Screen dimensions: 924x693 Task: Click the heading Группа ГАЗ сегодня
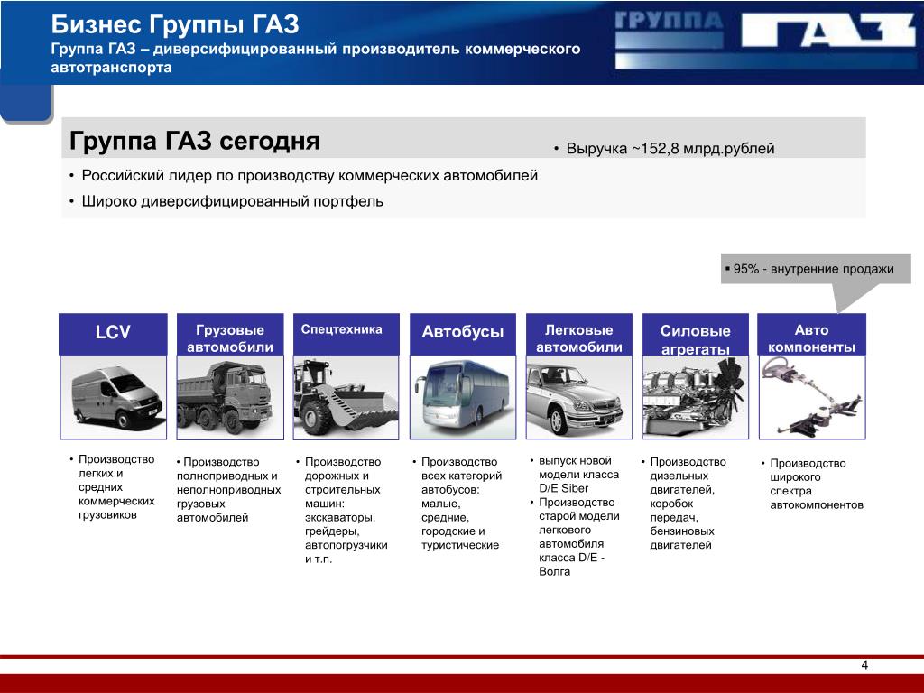(x=195, y=142)
